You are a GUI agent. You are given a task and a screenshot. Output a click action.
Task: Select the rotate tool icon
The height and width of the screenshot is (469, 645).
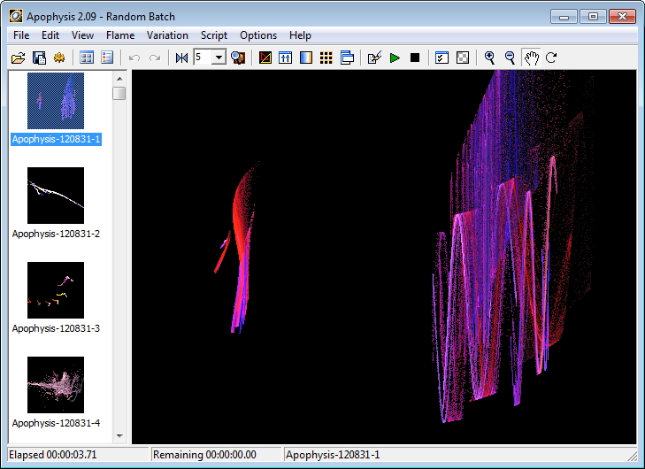click(551, 58)
